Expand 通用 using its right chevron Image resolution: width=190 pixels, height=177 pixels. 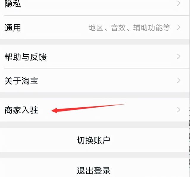[x=179, y=27]
